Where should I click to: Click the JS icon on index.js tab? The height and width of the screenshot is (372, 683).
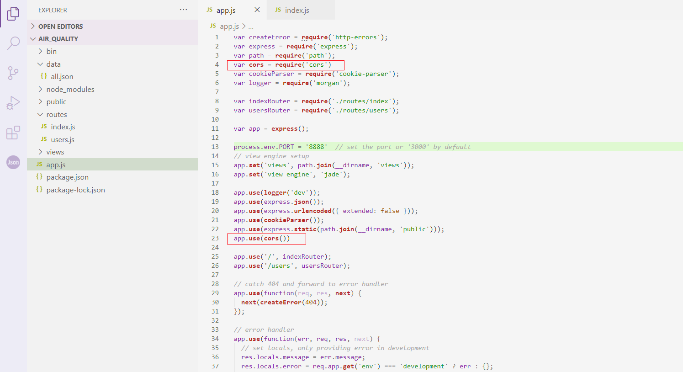coord(278,10)
